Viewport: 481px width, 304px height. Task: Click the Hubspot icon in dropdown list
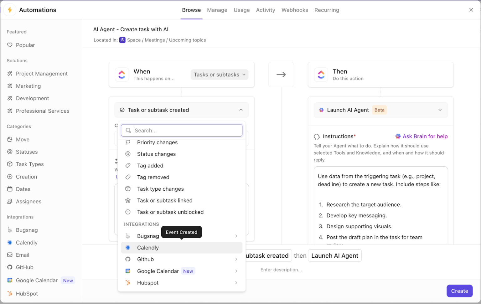point(128,283)
